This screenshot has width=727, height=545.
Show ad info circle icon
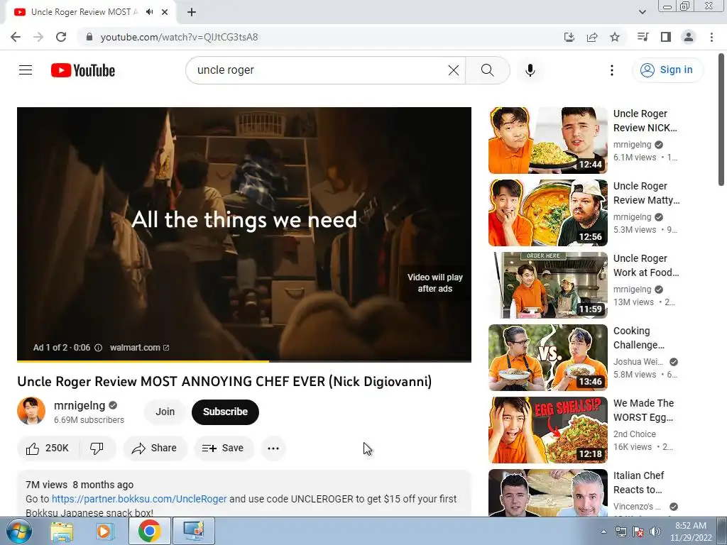point(98,348)
